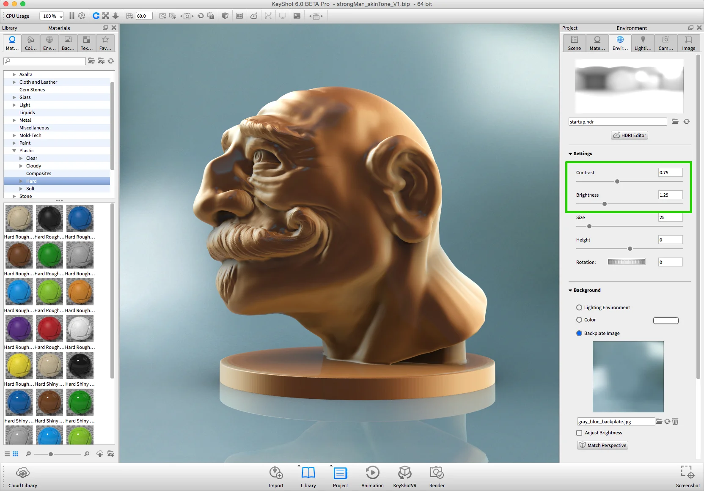Screen dimensions: 704x491
Task: Open the Camera project tab
Action: click(666, 43)
